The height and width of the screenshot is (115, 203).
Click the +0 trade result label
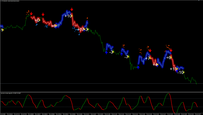37,20
